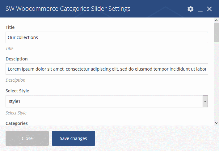Open the Select Style combo box showing style1

[107, 101]
